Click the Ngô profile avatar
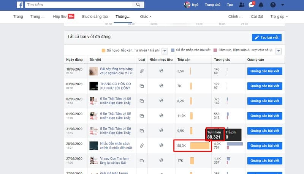Screen dimensions: 304x174 coord(187,5)
